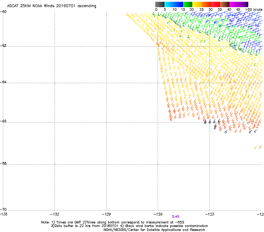Click the ASCAT 25KM NOAA Winds title

point(51,6)
